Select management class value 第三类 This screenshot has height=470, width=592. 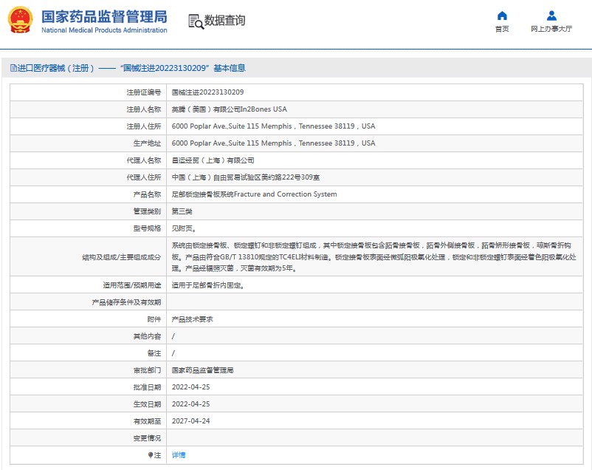pyautogui.click(x=182, y=211)
